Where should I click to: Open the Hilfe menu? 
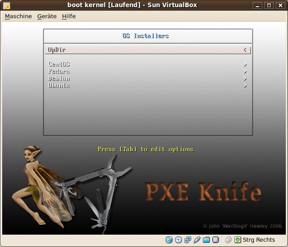pos(69,16)
